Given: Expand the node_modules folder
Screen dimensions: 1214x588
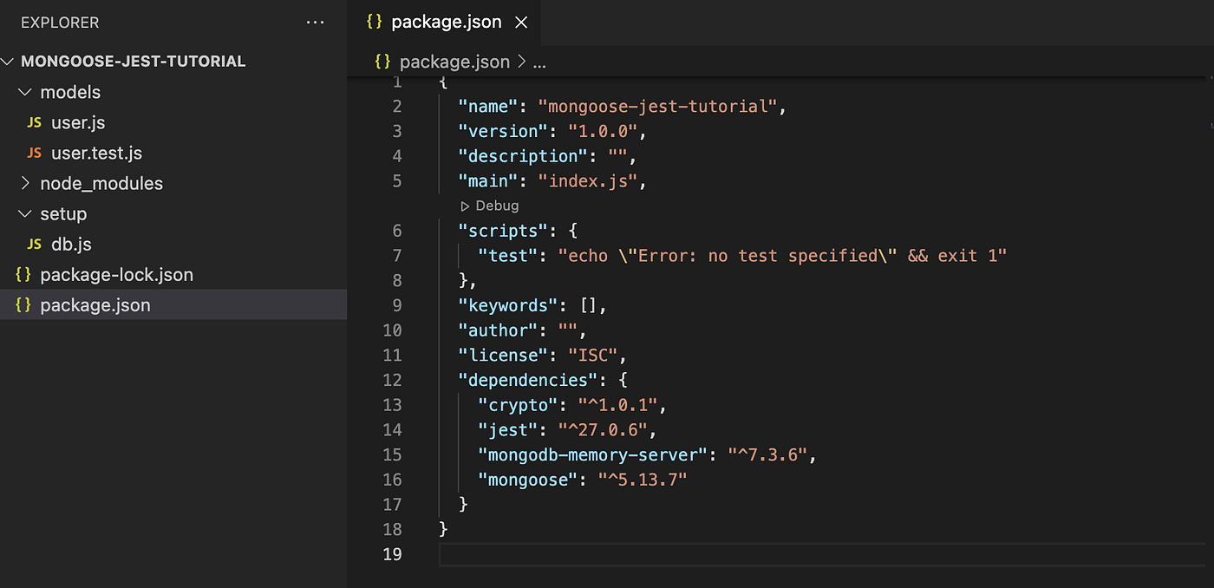Looking at the screenshot, I should tap(24, 183).
